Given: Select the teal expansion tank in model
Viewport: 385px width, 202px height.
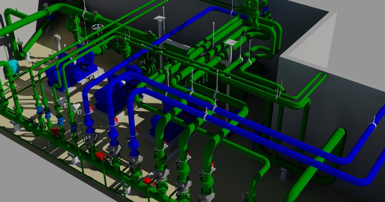Looking at the screenshot, I should click(13, 67).
